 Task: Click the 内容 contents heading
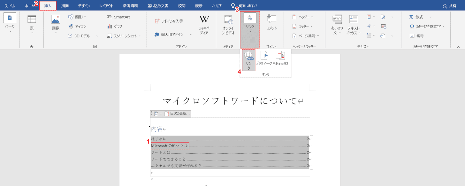[157, 129]
